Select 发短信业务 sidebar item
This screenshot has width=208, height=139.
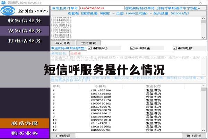25,31
